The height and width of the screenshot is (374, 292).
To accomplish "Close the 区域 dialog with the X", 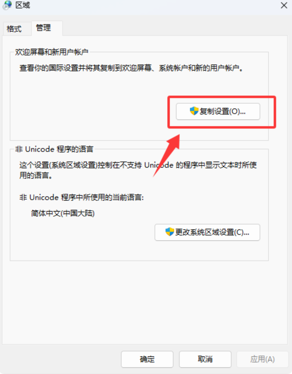I will pos(283,5).
